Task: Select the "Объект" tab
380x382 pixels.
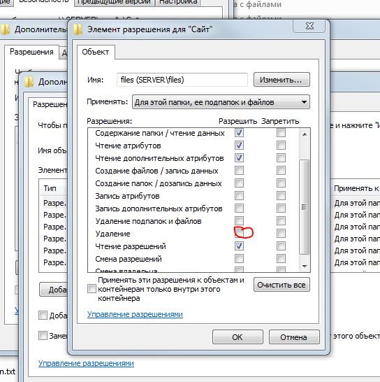Action: click(96, 52)
